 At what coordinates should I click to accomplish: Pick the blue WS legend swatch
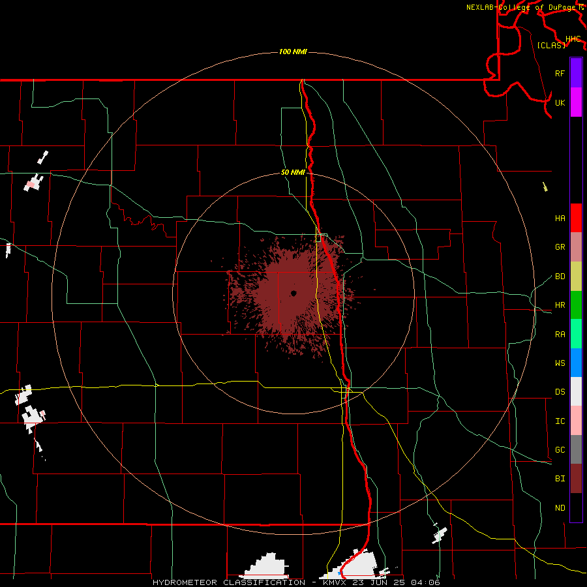pos(576,363)
